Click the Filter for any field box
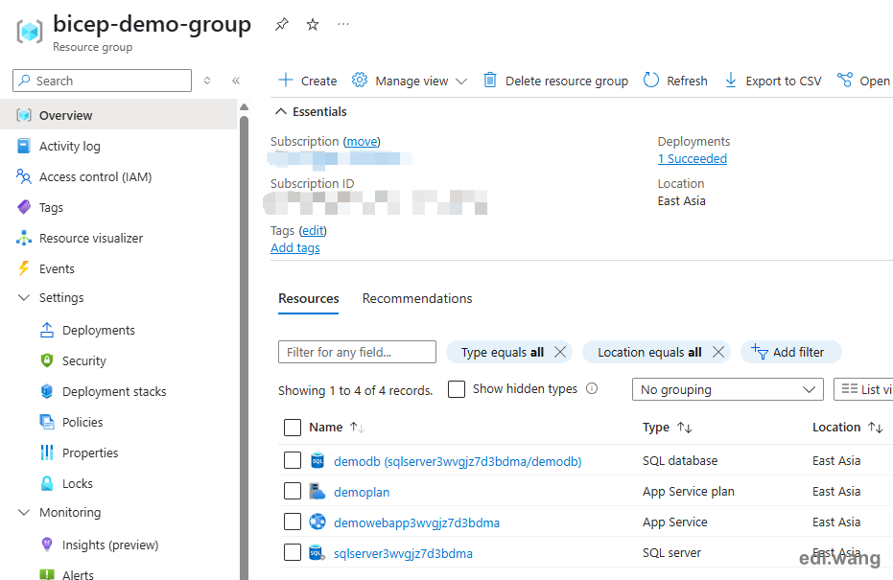This screenshot has height=580, width=893. [x=357, y=353]
